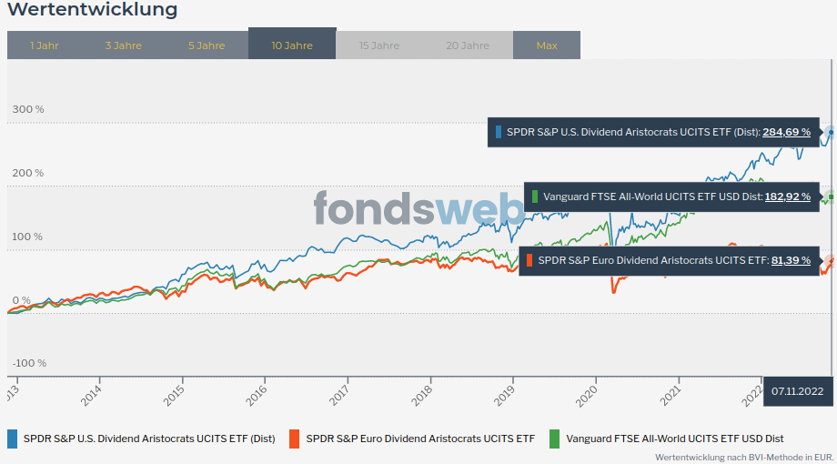Toggle Vanguard FTSE All-World legend label
837x464 pixels.
(674, 439)
